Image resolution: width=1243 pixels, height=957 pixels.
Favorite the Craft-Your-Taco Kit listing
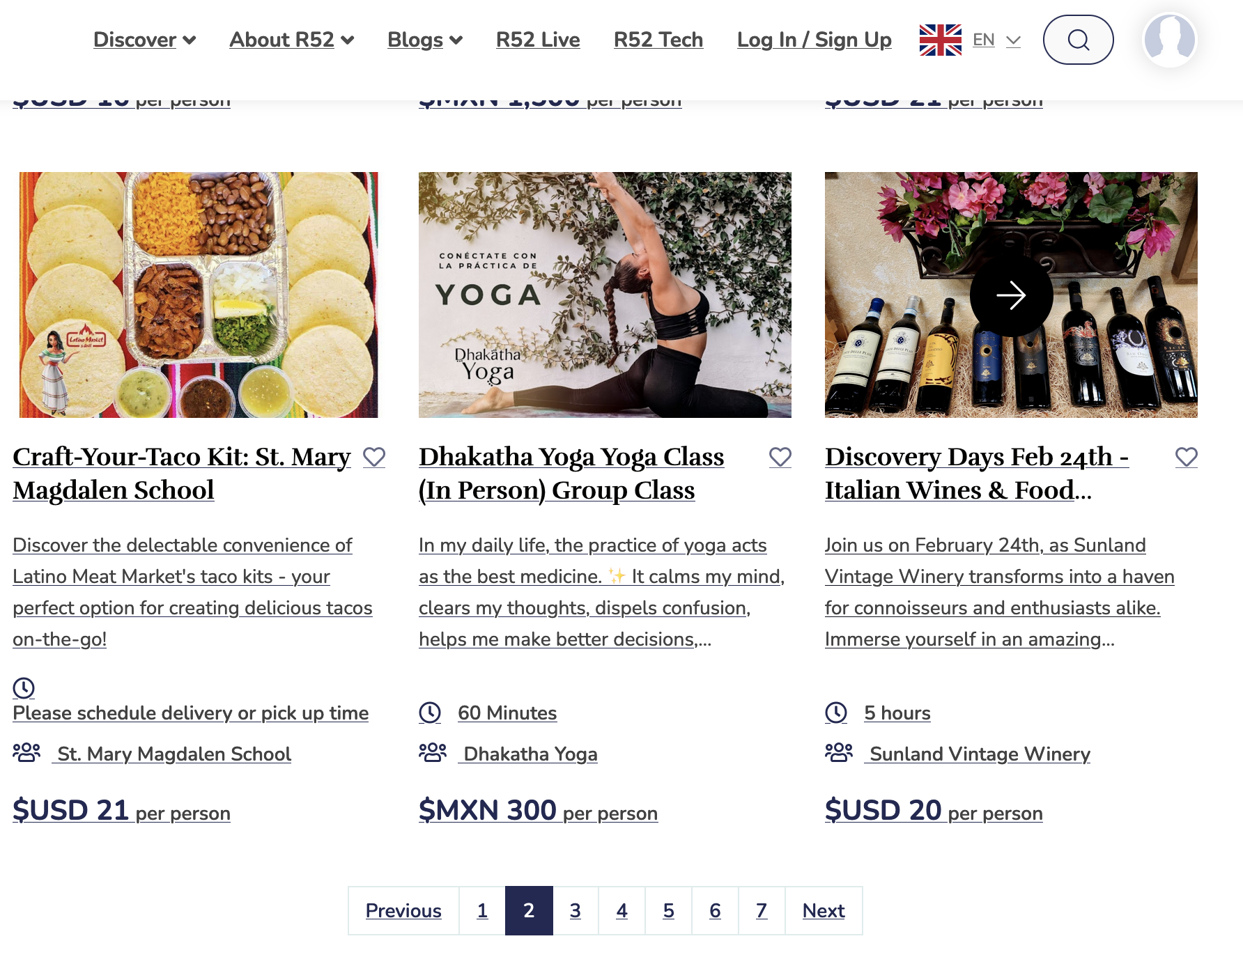point(374,457)
